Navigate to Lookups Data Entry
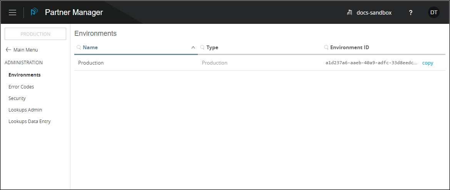 coord(29,122)
